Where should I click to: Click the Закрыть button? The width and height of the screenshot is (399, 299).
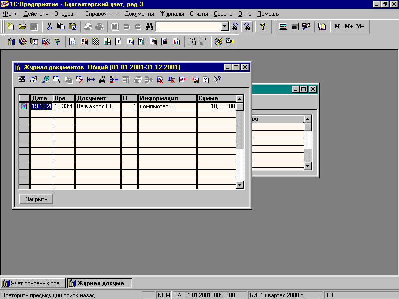coord(36,199)
